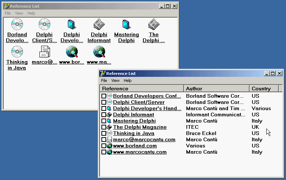
Task: Open the File menu in the front window
Action: [x=104, y=80]
